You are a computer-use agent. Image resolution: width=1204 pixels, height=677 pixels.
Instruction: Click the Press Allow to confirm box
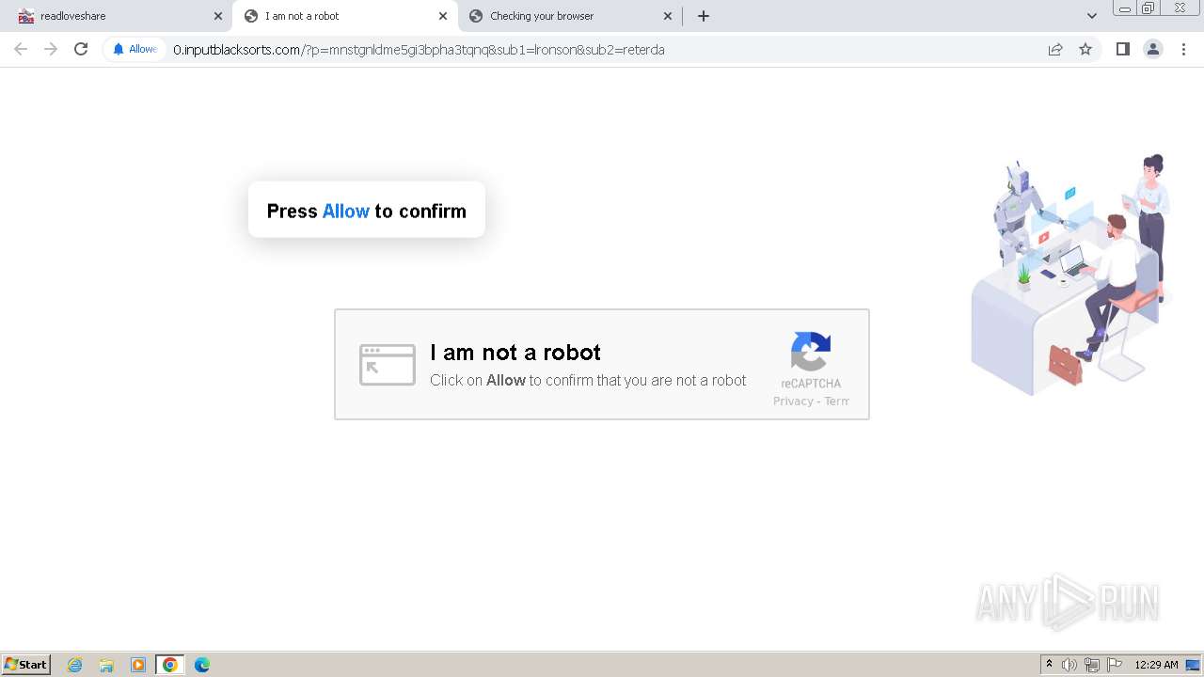(x=367, y=210)
